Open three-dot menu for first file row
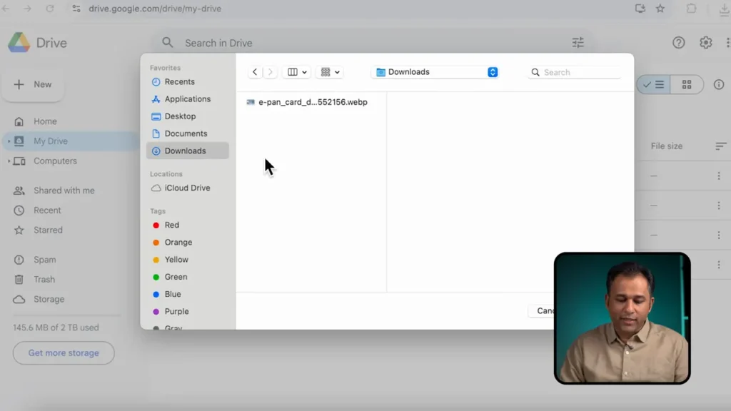The image size is (731, 411). 719,176
